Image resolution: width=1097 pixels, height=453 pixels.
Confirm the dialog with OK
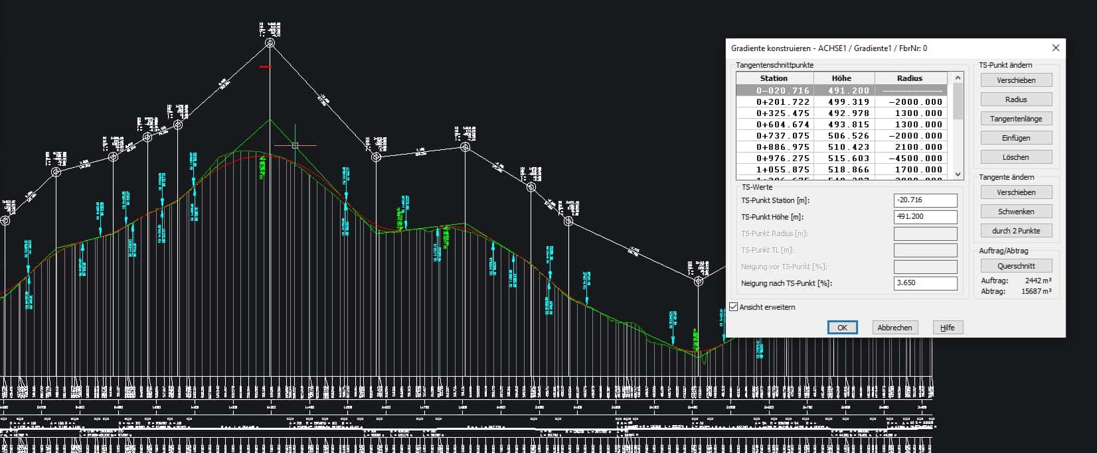[x=842, y=328]
